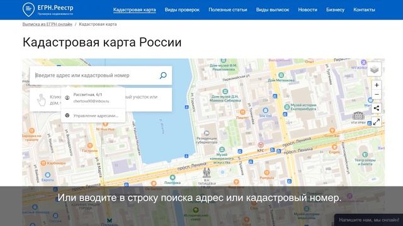The height and width of the screenshot is (226, 403).
Task: Open the Бизнесу menu item
Action: pos(335,10)
